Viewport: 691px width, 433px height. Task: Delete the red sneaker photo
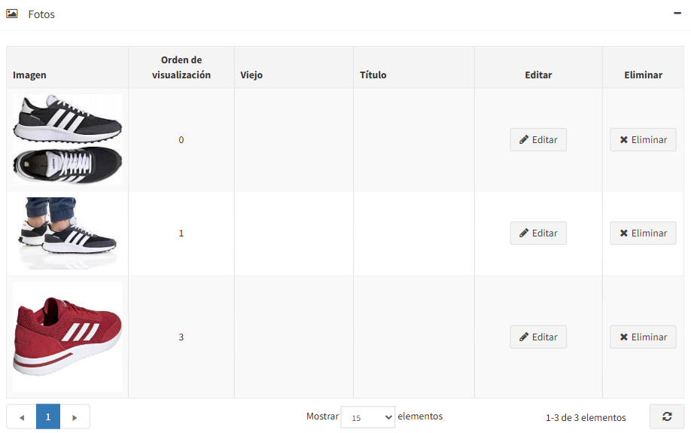pyautogui.click(x=643, y=337)
